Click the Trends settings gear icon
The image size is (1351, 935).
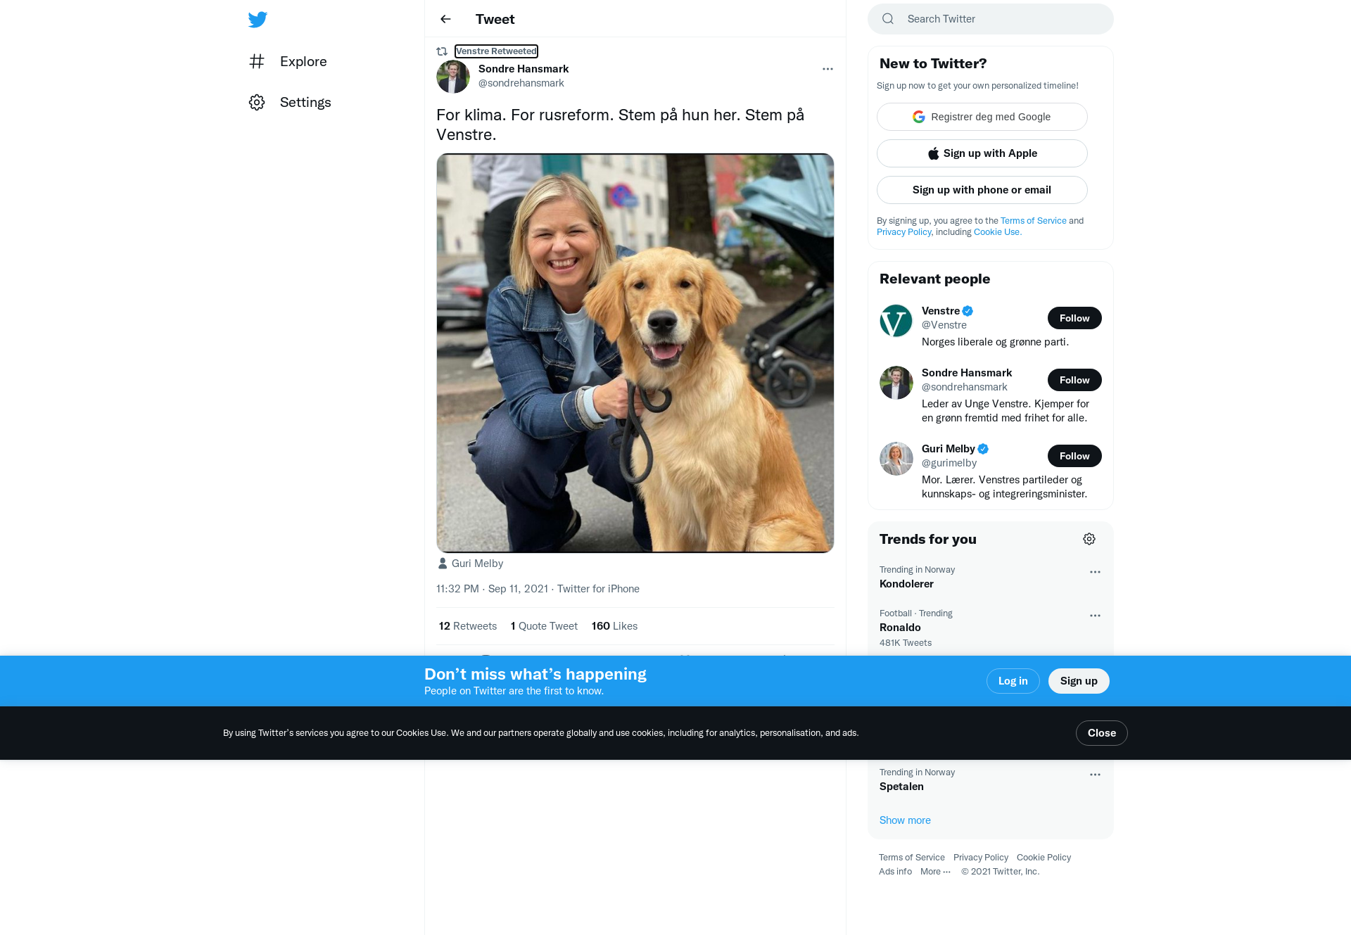click(1089, 539)
